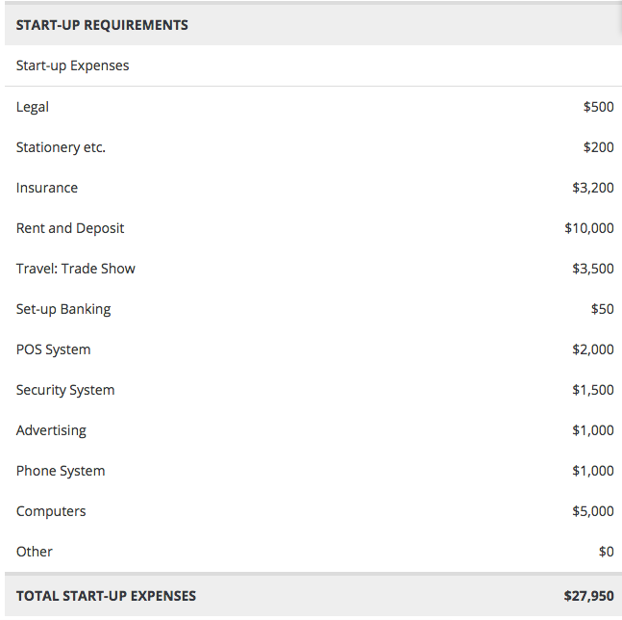622x620 pixels.
Task: Select the Stationery etc. row label
Action: (x=61, y=147)
